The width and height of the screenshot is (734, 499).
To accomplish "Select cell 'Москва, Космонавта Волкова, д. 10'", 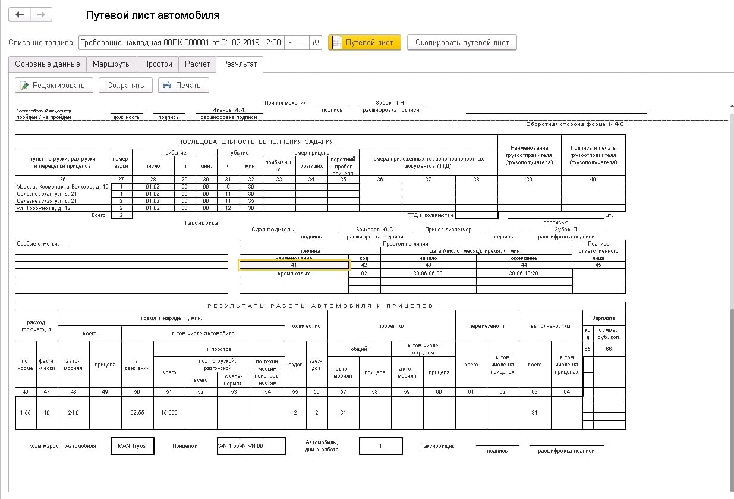I will pos(63,187).
